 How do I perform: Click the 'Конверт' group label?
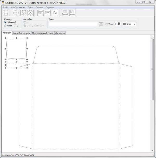coord(8,19)
